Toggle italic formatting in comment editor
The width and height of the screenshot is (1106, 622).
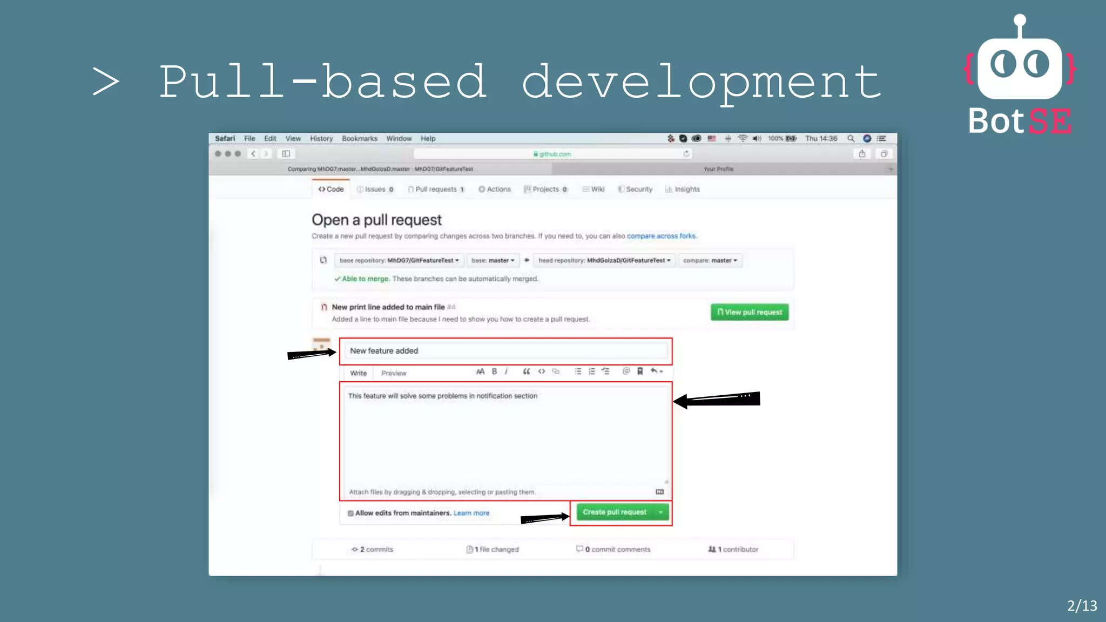point(506,371)
